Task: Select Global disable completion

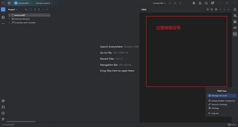Action: click(x=221, y=101)
